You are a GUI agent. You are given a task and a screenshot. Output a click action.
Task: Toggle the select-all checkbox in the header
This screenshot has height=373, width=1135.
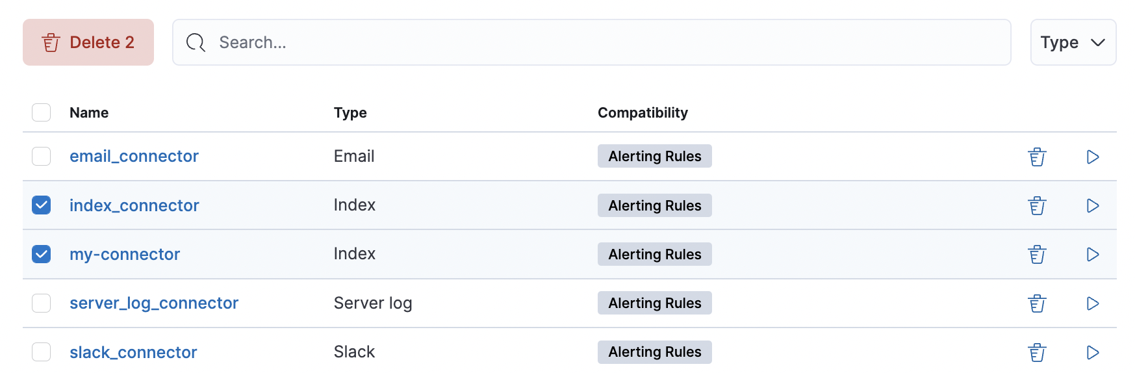42,112
